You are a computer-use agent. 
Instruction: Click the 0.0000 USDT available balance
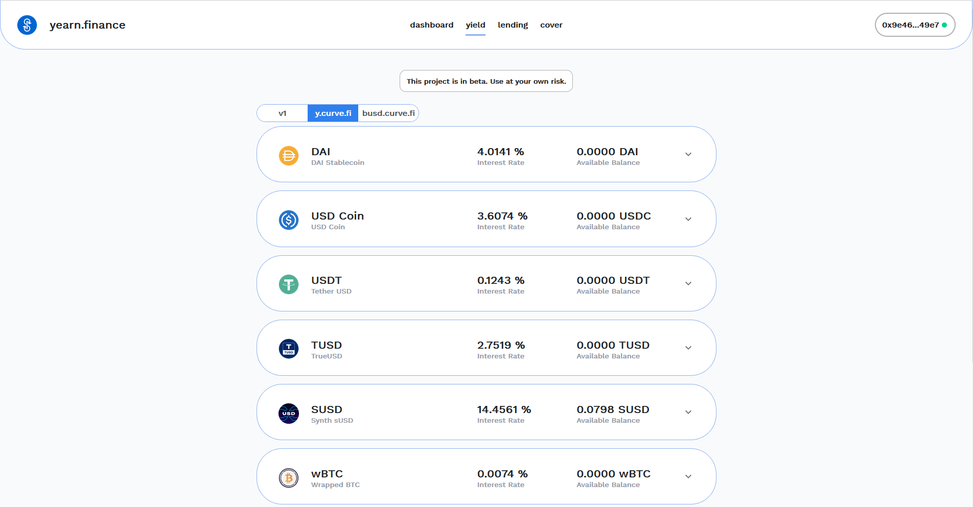[x=613, y=280]
